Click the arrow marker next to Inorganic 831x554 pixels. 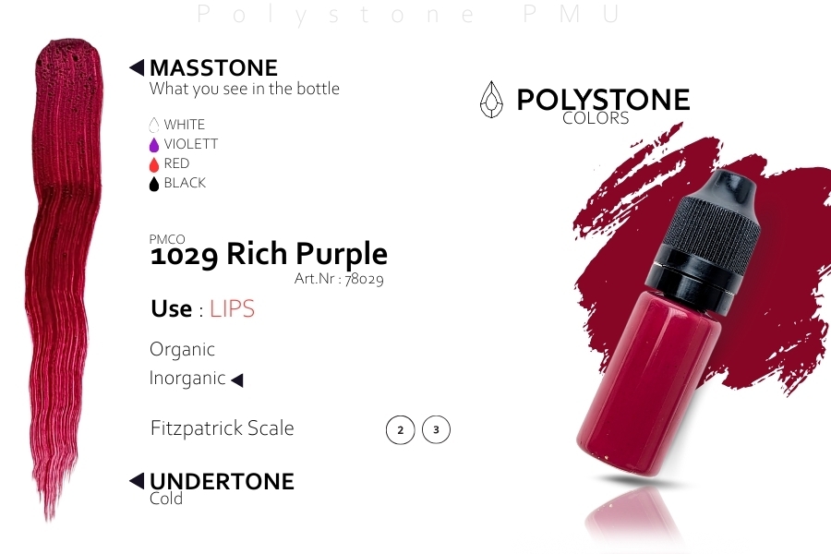pyautogui.click(x=237, y=379)
